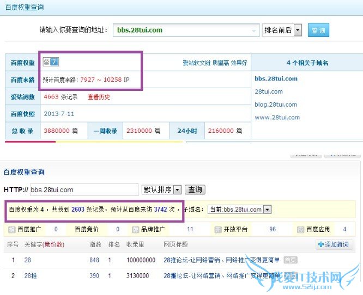Image resolution: width=363 pixels, height=295 pixels.
Task: Open the 爱站软文链 质量高 效果好 link
Action: pos(215,63)
